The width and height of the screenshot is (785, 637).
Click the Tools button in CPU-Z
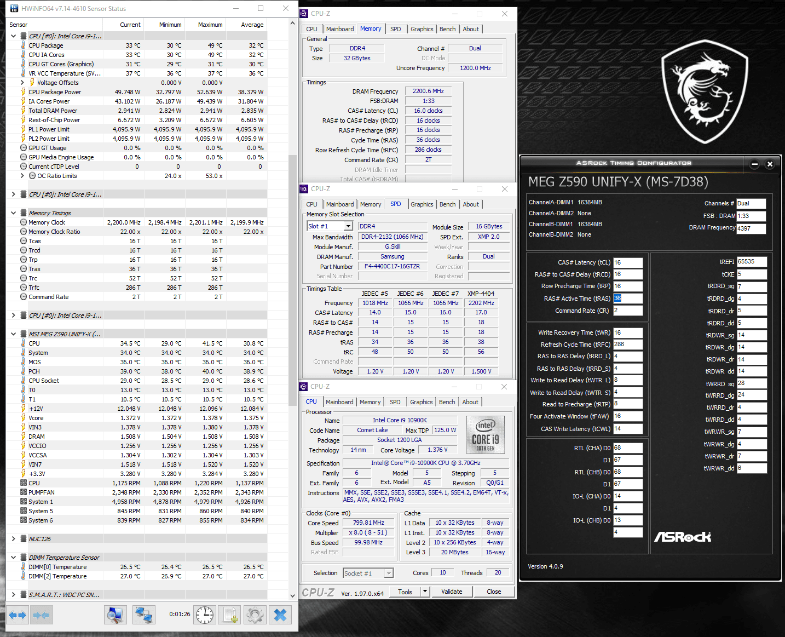pos(405,592)
